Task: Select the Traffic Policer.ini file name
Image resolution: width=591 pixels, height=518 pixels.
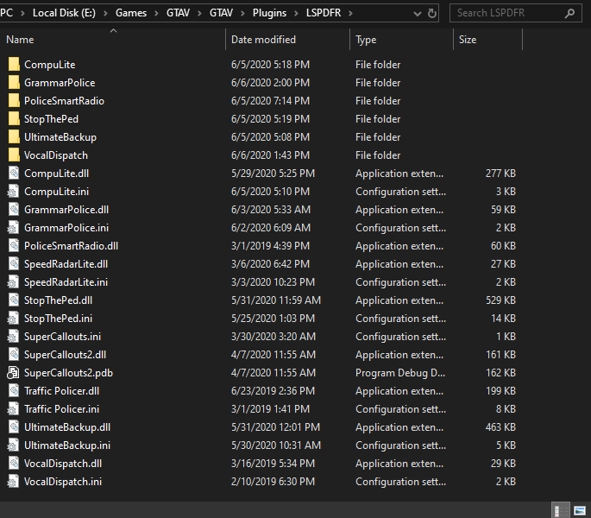Action: point(61,409)
